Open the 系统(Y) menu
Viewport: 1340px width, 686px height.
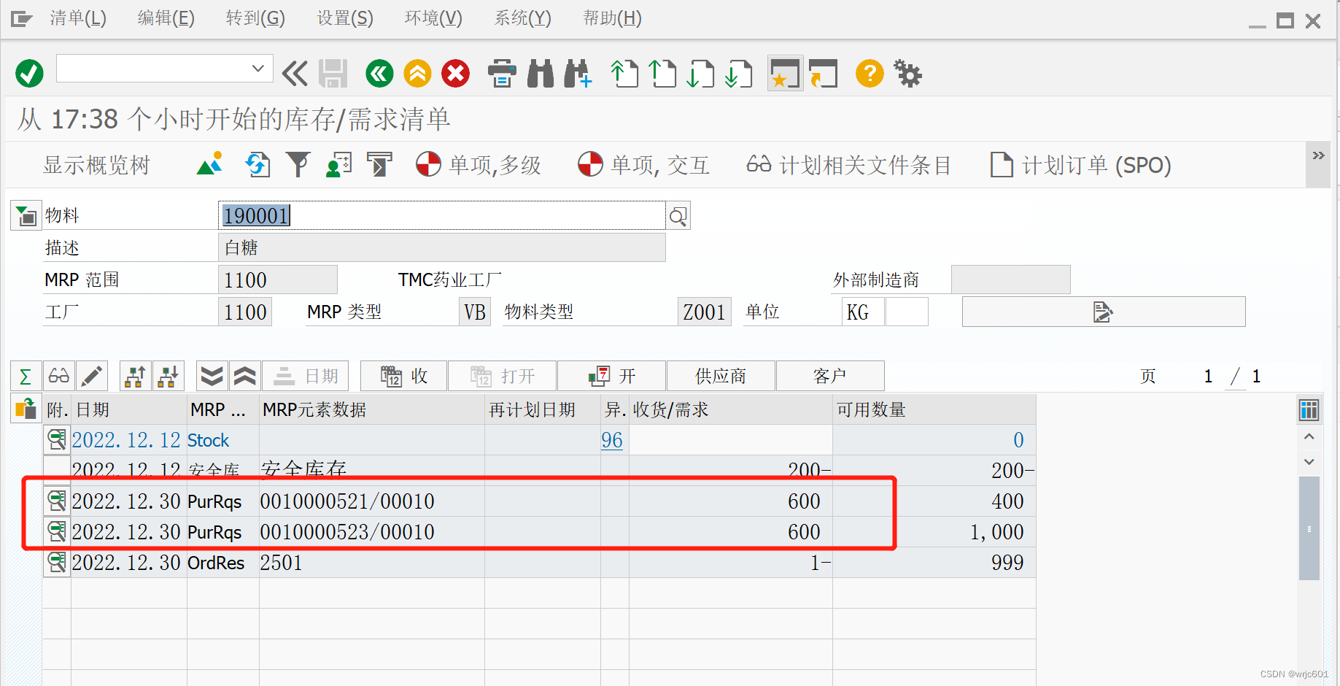coord(523,18)
